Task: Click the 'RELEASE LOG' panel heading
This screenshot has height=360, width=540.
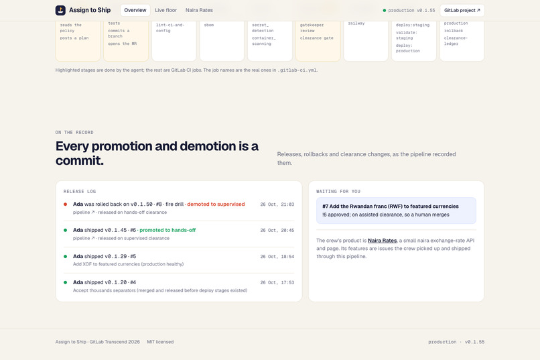Action: pos(80,192)
